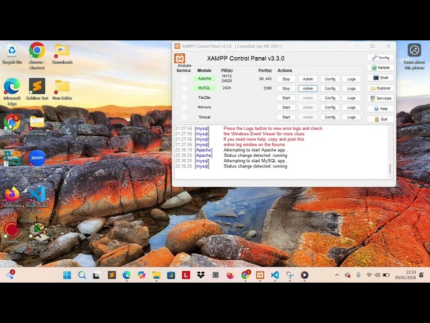Open the XAMPP Explorer folder button
Viewport: 430px width, 323px height.
click(380, 88)
